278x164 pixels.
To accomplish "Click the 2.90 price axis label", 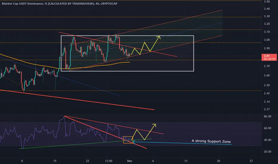I will (x=267, y=48).
